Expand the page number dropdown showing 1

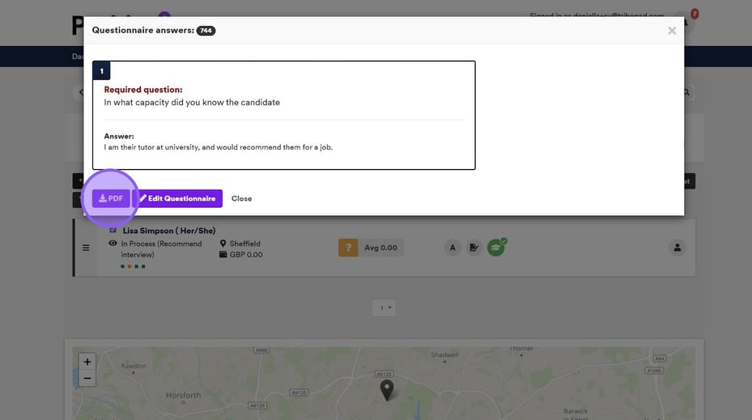coord(384,308)
